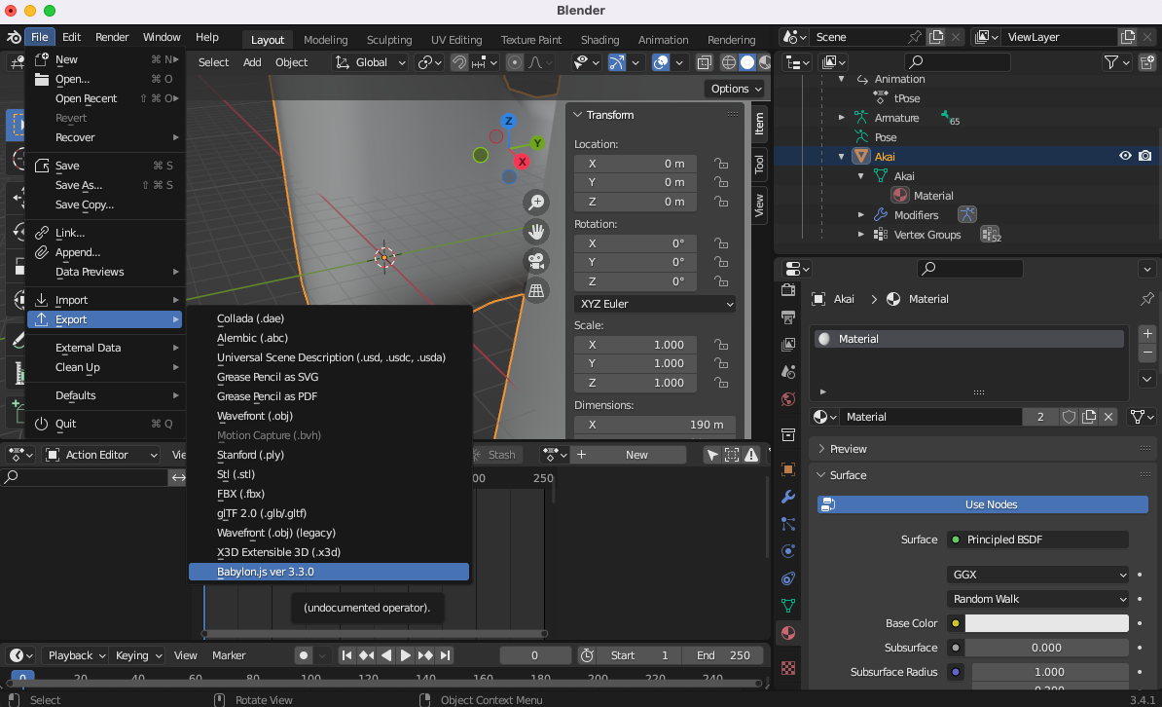Jump to the end frame
1162x707 pixels.
[445, 655]
